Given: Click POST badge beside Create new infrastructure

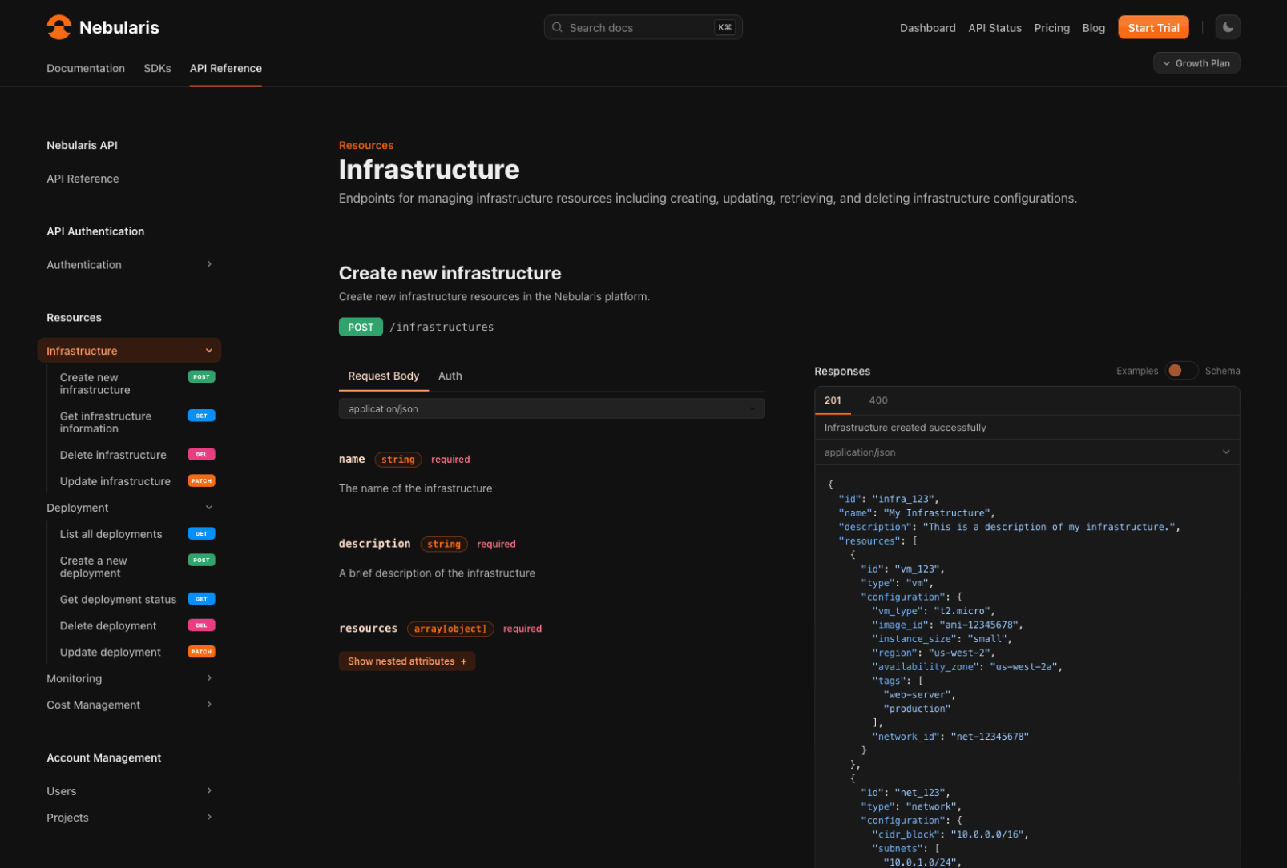Looking at the screenshot, I should [x=201, y=376].
